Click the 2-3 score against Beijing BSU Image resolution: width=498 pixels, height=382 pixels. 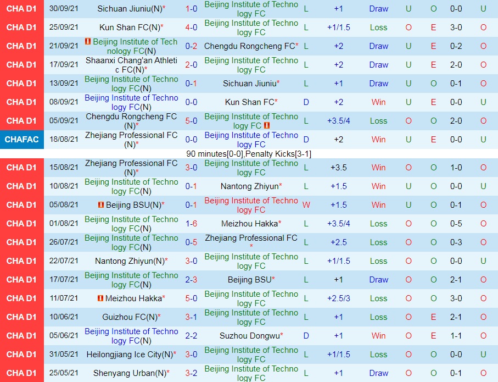tap(191, 280)
